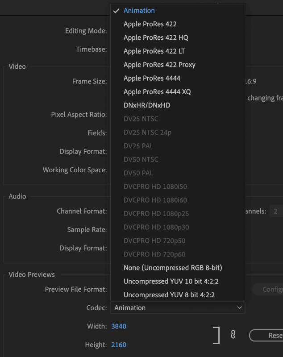Click the disabled DV50 PAL entry
This screenshot has width=283, height=357.
tap(178, 173)
